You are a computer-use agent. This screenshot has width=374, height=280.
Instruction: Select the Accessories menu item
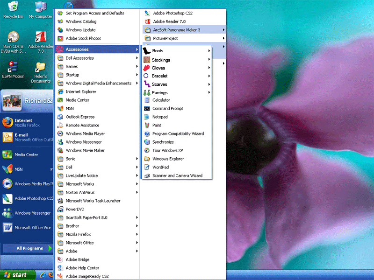point(97,49)
